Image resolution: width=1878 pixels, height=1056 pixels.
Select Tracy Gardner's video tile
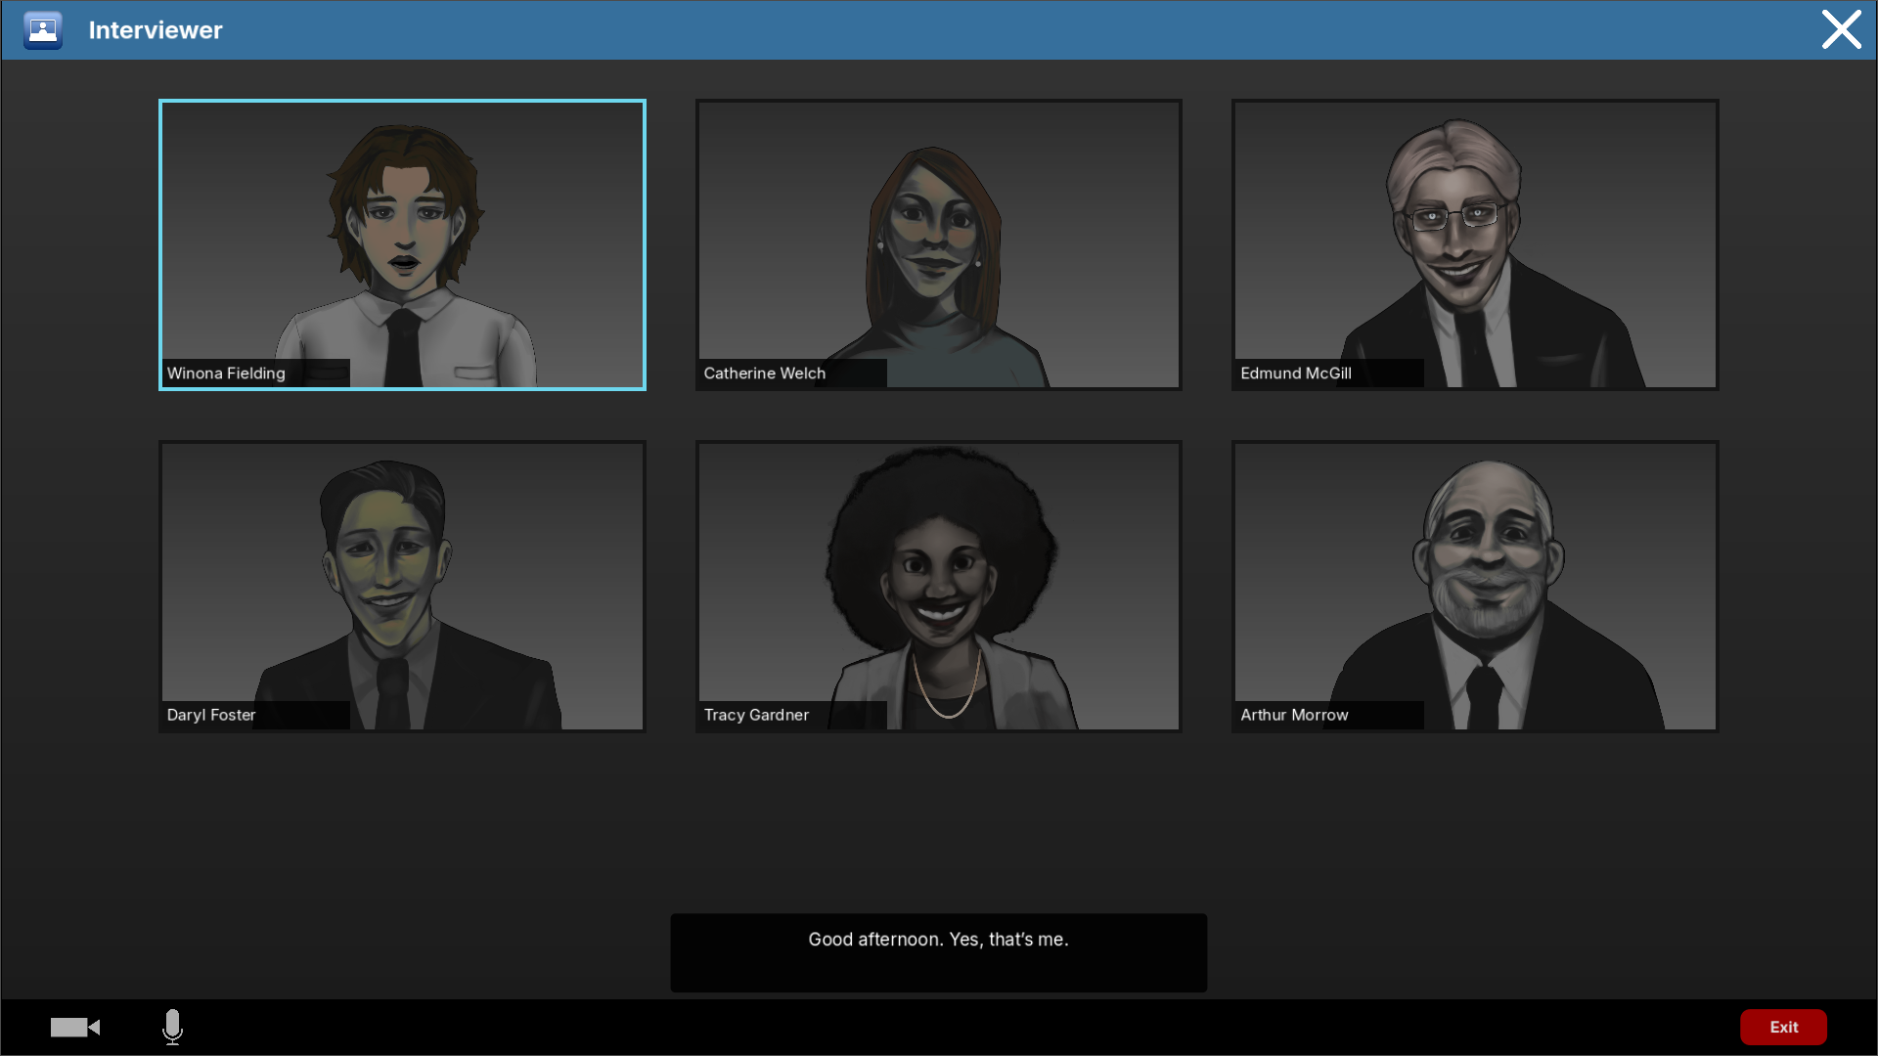point(938,587)
